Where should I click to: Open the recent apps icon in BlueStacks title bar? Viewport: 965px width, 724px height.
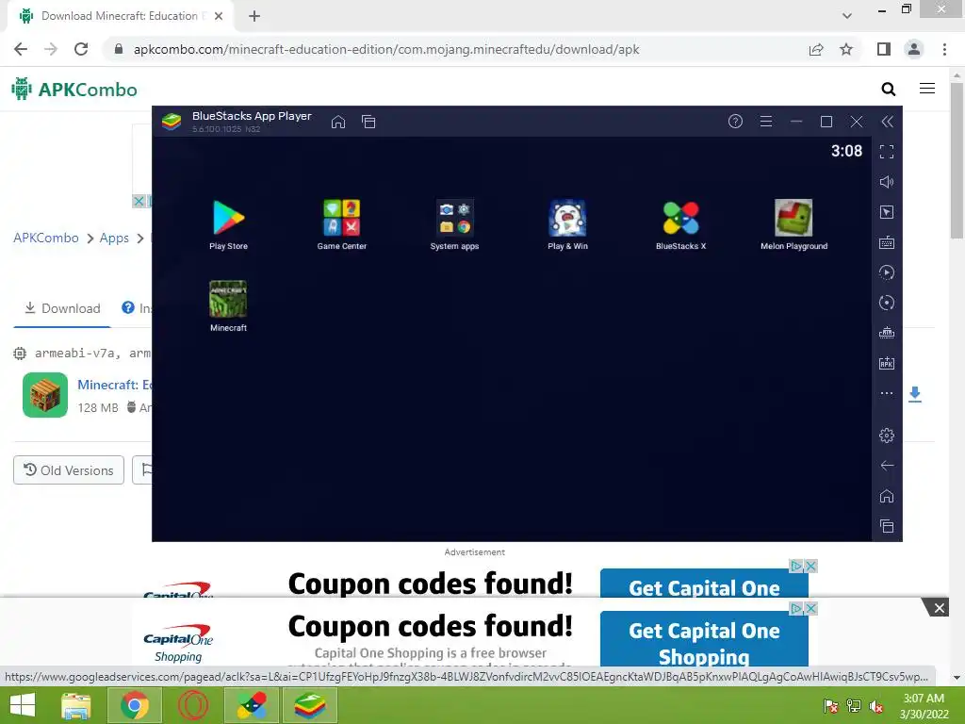click(x=368, y=122)
